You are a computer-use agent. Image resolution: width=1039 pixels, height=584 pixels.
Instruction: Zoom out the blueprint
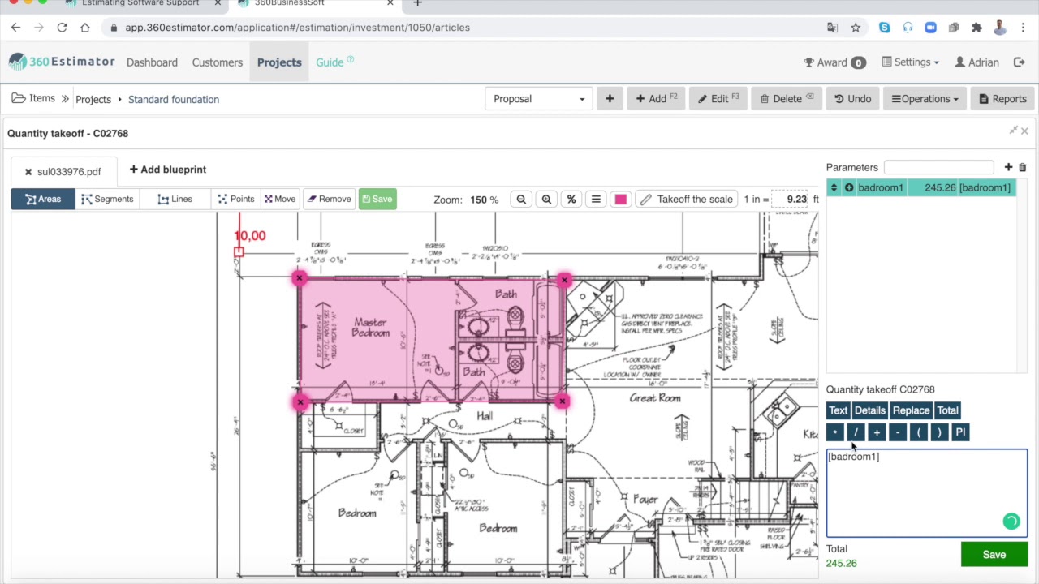pos(521,200)
